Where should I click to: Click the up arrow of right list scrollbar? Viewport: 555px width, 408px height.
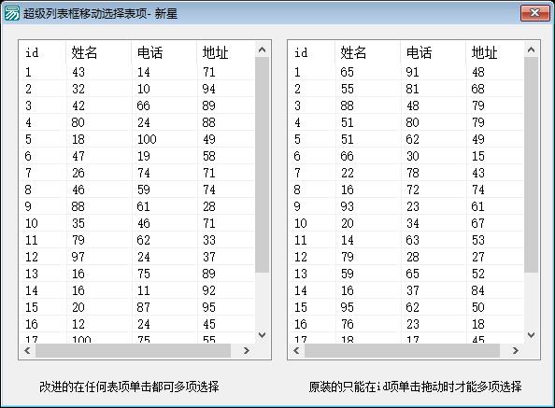pyautogui.click(x=531, y=49)
